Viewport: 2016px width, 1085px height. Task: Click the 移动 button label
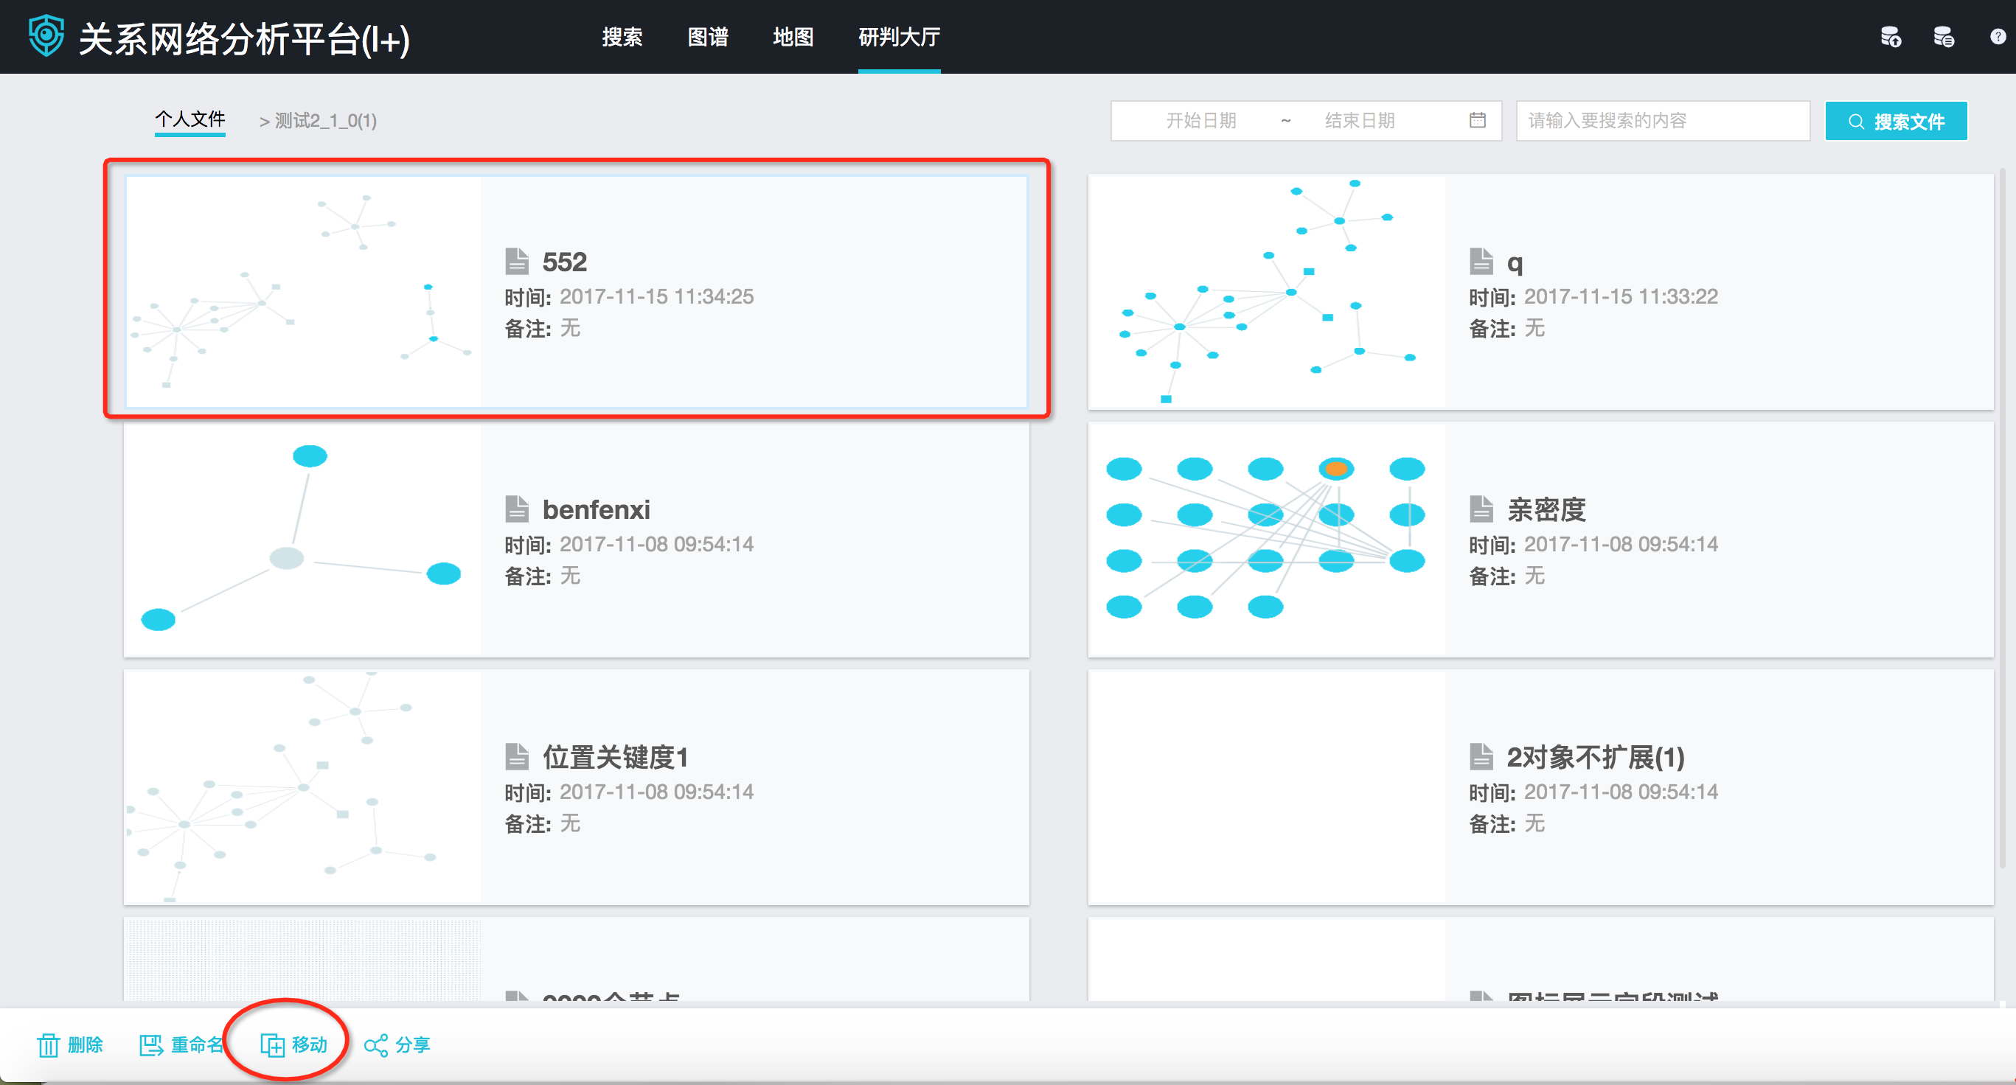click(309, 1045)
